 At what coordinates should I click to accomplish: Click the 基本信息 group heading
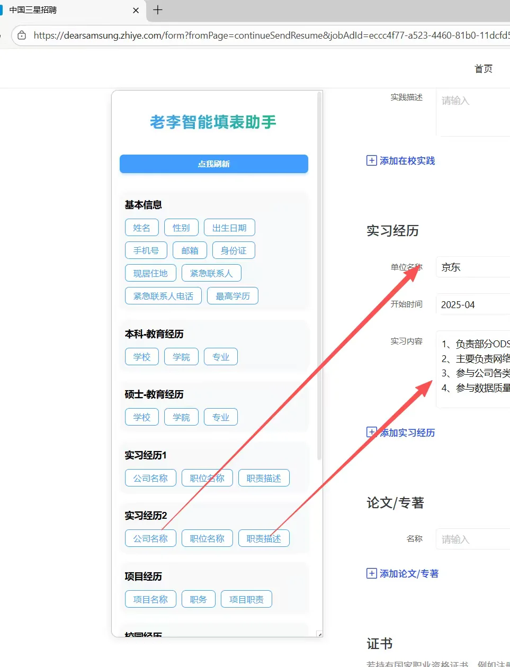144,205
